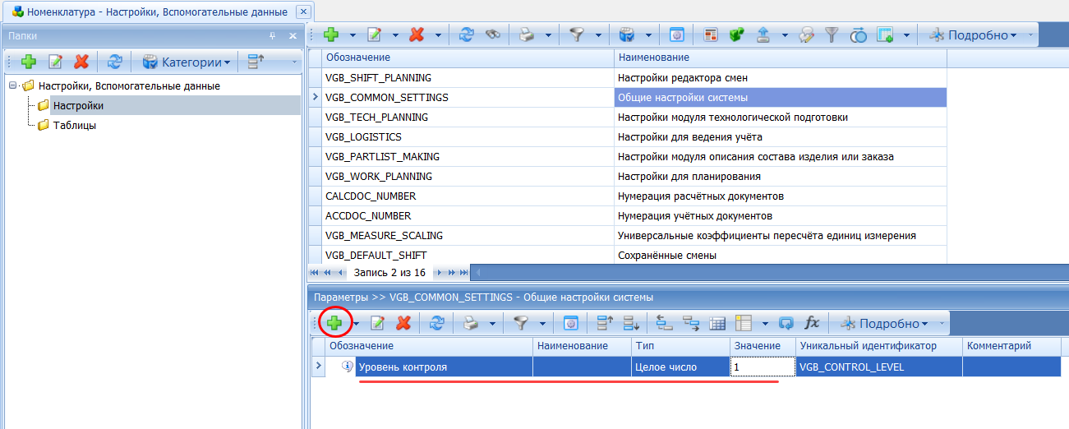This screenshot has width=1069, height=429.
Task: Select VGB_PARTLIST_MAKING row
Action: tap(628, 156)
